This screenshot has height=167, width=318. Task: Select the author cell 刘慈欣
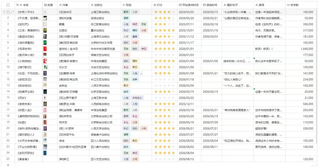[x=73, y=30]
